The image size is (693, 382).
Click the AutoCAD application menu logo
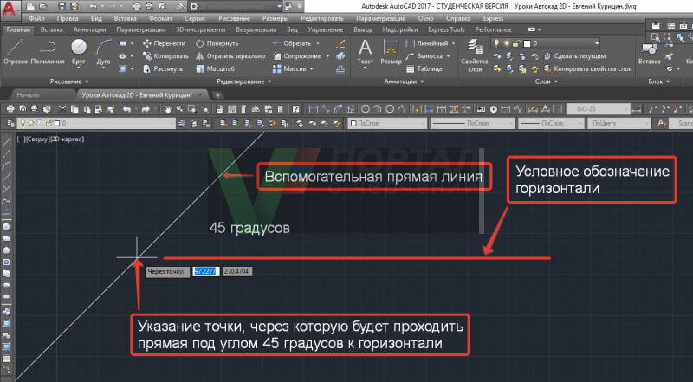[x=9, y=8]
